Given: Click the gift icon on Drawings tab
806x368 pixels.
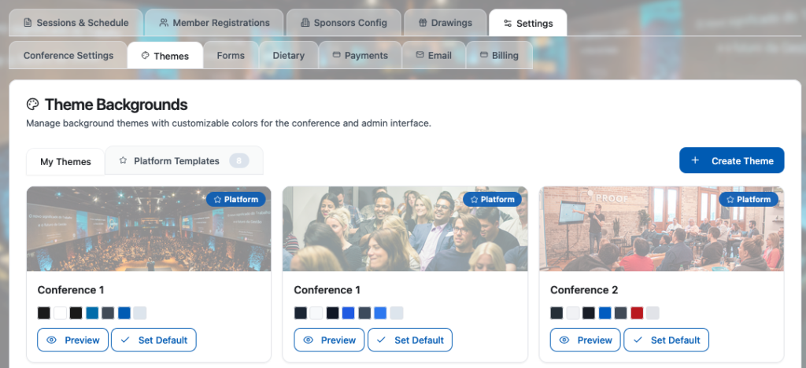Looking at the screenshot, I should [x=423, y=23].
